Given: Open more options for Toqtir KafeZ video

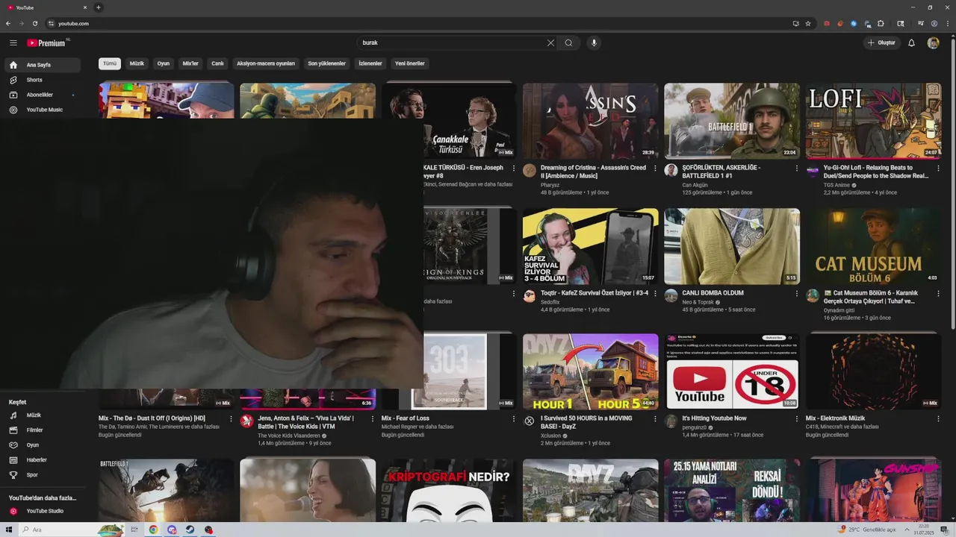Looking at the screenshot, I should coord(655,294).
